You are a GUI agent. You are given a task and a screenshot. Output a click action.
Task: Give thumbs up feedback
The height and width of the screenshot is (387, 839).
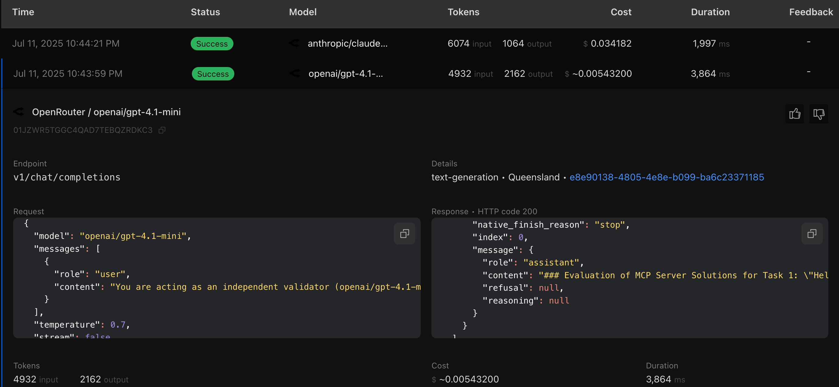point(794,114)
